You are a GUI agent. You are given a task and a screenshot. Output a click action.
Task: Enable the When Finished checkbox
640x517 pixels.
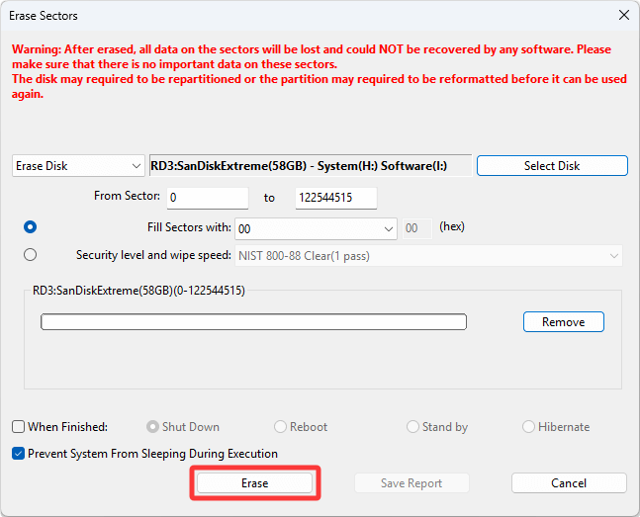[19, 427]
